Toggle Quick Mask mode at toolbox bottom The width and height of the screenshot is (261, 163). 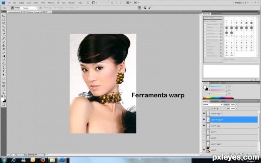pos(3,105)
